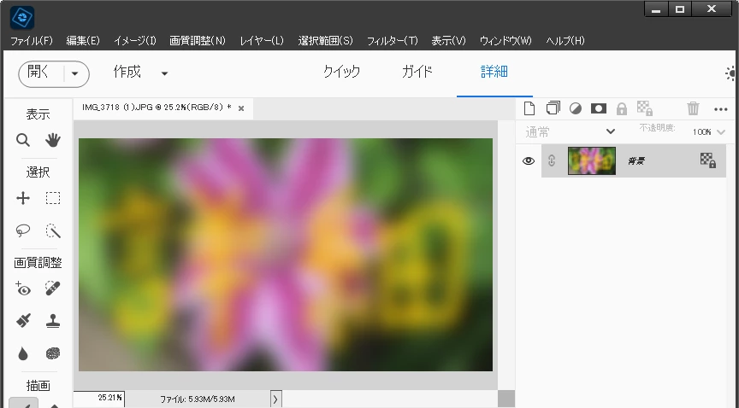The width and height of the screenshot is (739, 408).
Task: Click the Photoshop Elements app logo
Action: [22, 17]
